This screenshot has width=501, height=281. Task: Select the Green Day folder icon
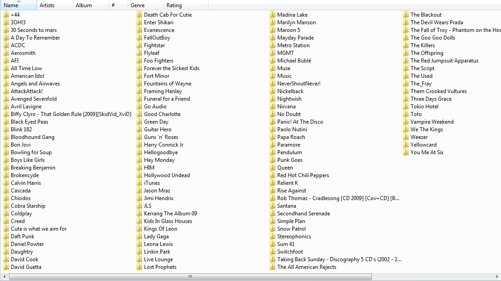pos(139,122)
